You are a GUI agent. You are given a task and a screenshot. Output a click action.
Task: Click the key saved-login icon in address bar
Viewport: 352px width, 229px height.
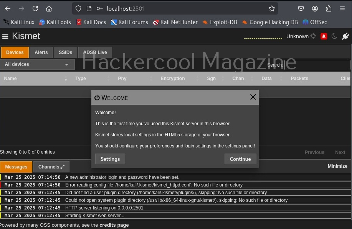(99, 8)
